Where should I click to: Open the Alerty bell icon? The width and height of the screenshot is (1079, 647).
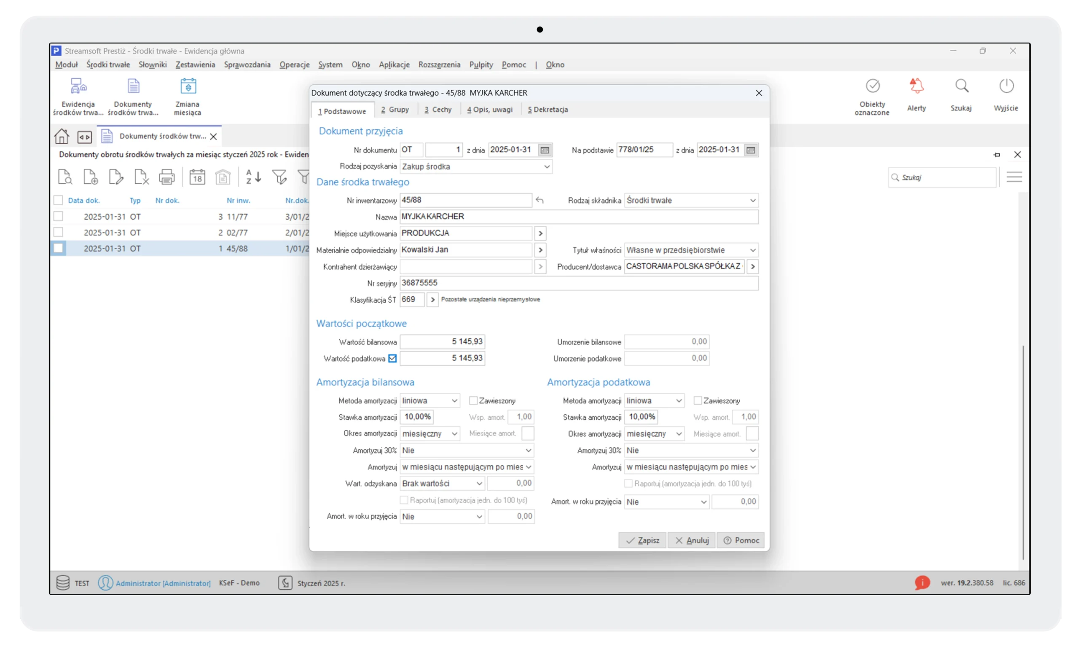(916, 86)
